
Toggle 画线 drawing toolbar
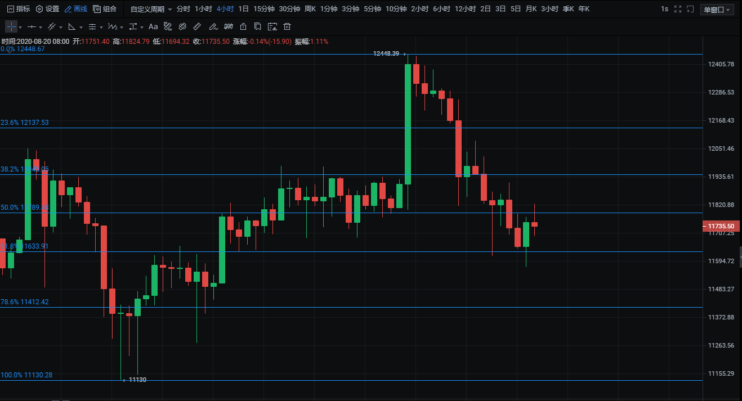click(x=76, y=9)
